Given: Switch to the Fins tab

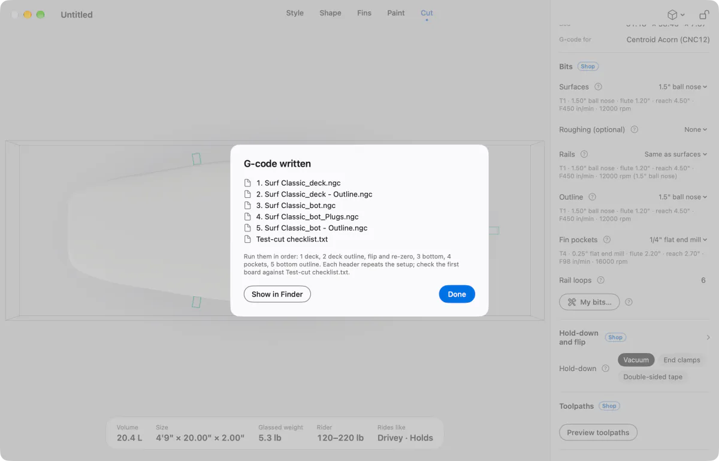Looking at the screenshot, I should point(364,13).
